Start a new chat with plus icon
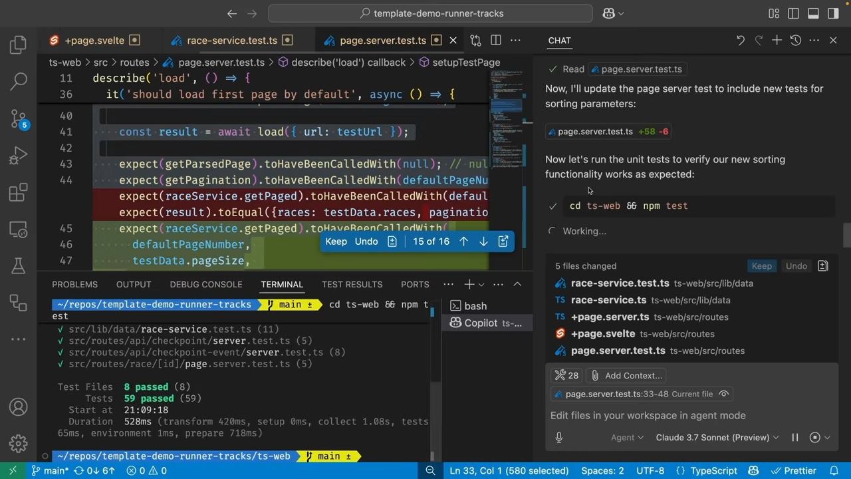This screenshot has height=479, width=851. (x=777, y=41)
